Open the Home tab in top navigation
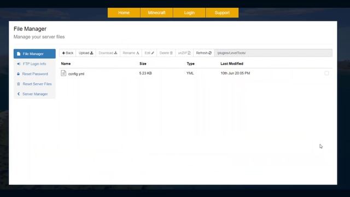Screen dimensions: 350x197 124,13
